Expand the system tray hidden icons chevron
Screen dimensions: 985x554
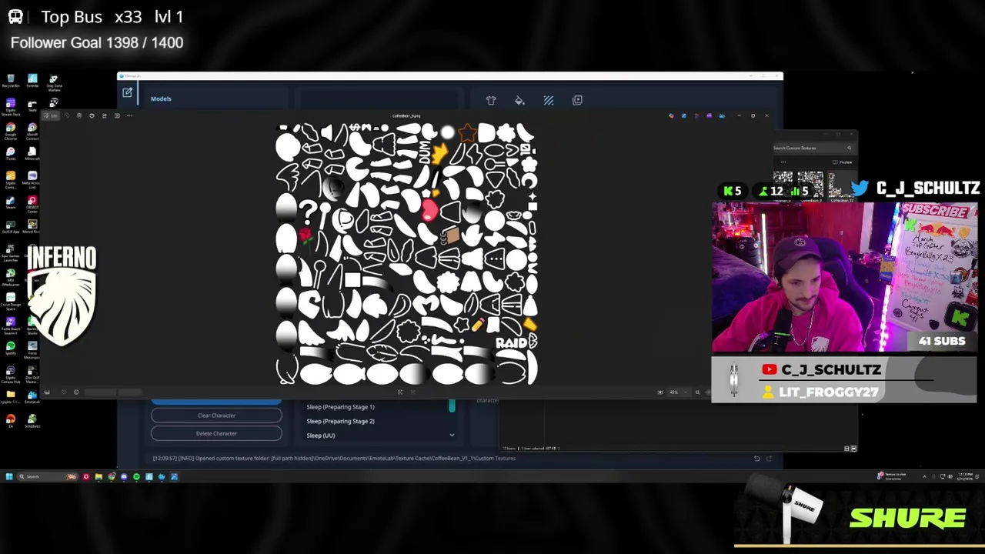[924, 477]
